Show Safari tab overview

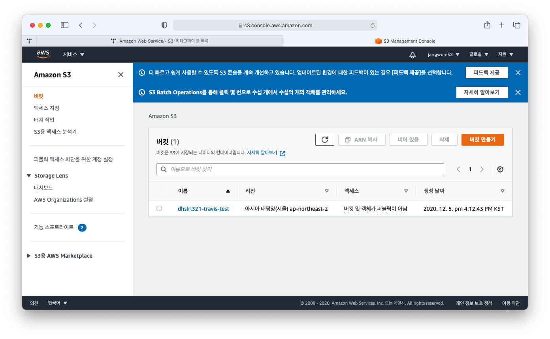[x=516, y=25]
